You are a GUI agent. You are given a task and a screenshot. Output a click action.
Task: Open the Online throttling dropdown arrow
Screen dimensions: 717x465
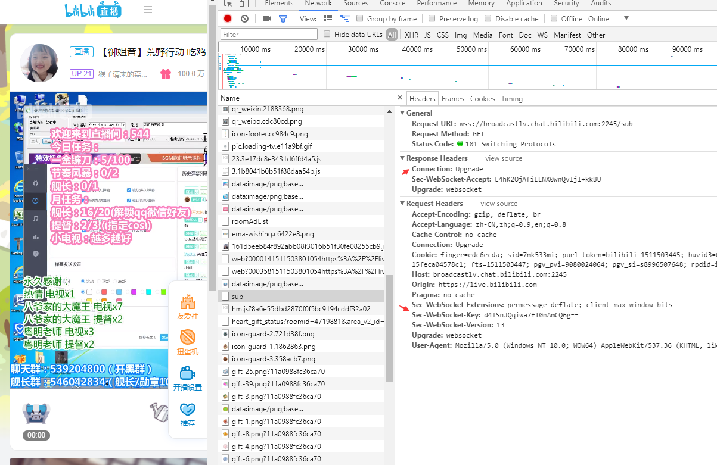pos(626,18)
